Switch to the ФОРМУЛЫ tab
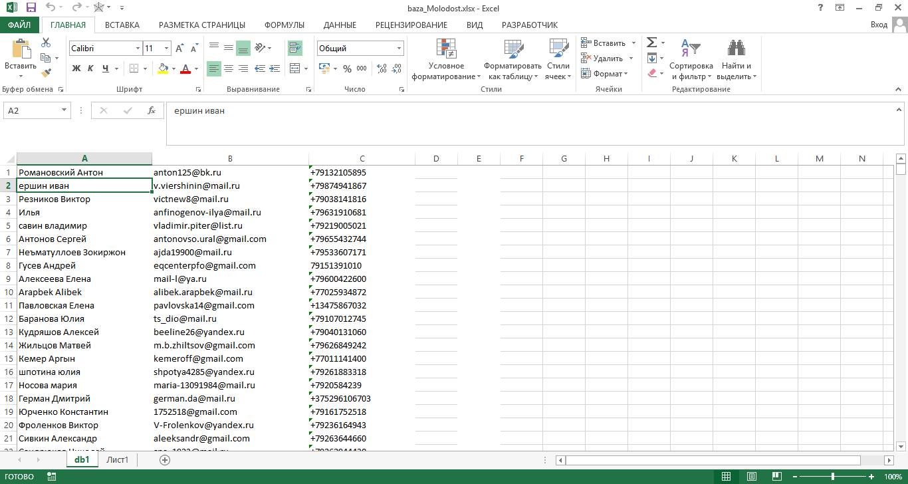 pos(284,25)
